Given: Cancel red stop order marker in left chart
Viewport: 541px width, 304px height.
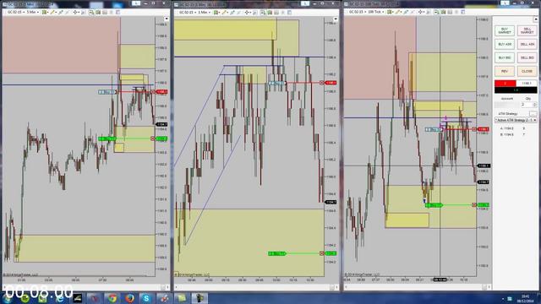Looking at the screenshot, I should pos(153,92).
